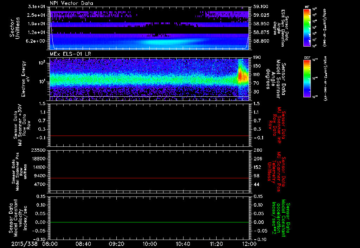
Task: Click the 12:00 time axis tick label
Action: (249, 244)
